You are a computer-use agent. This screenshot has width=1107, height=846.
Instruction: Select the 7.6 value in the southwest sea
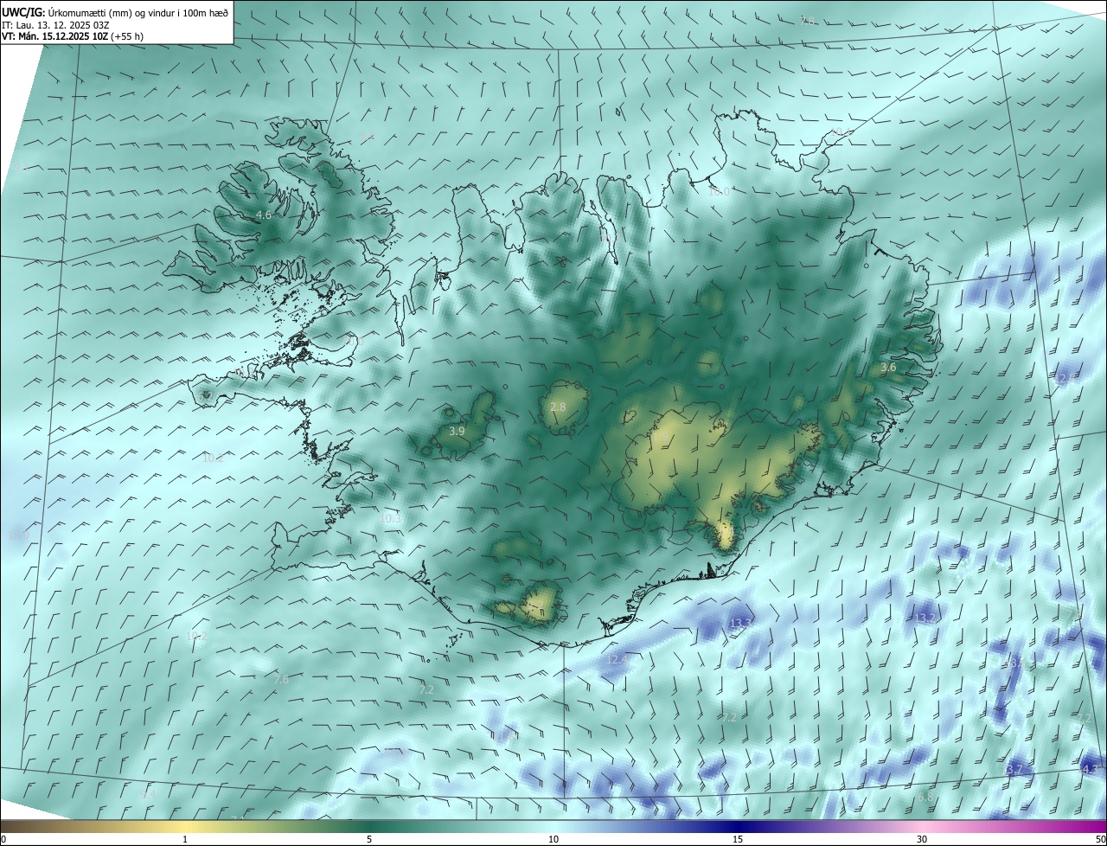coord(281,680)
